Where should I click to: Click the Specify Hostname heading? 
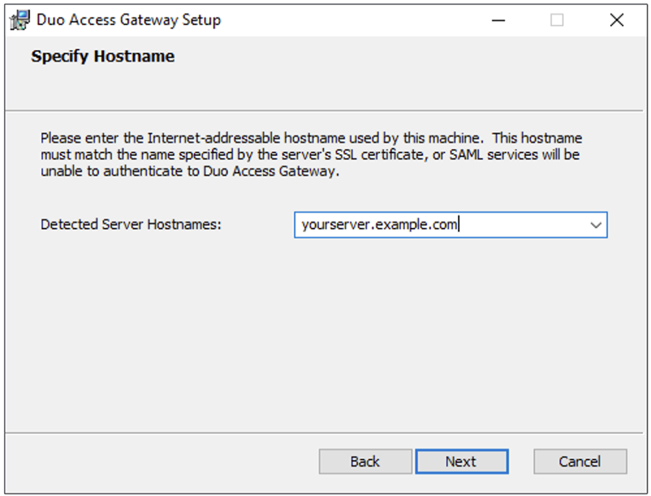pos(103,57)
